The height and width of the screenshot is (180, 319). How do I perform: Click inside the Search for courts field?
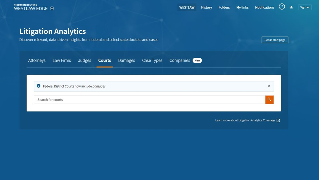coord(149,100)
